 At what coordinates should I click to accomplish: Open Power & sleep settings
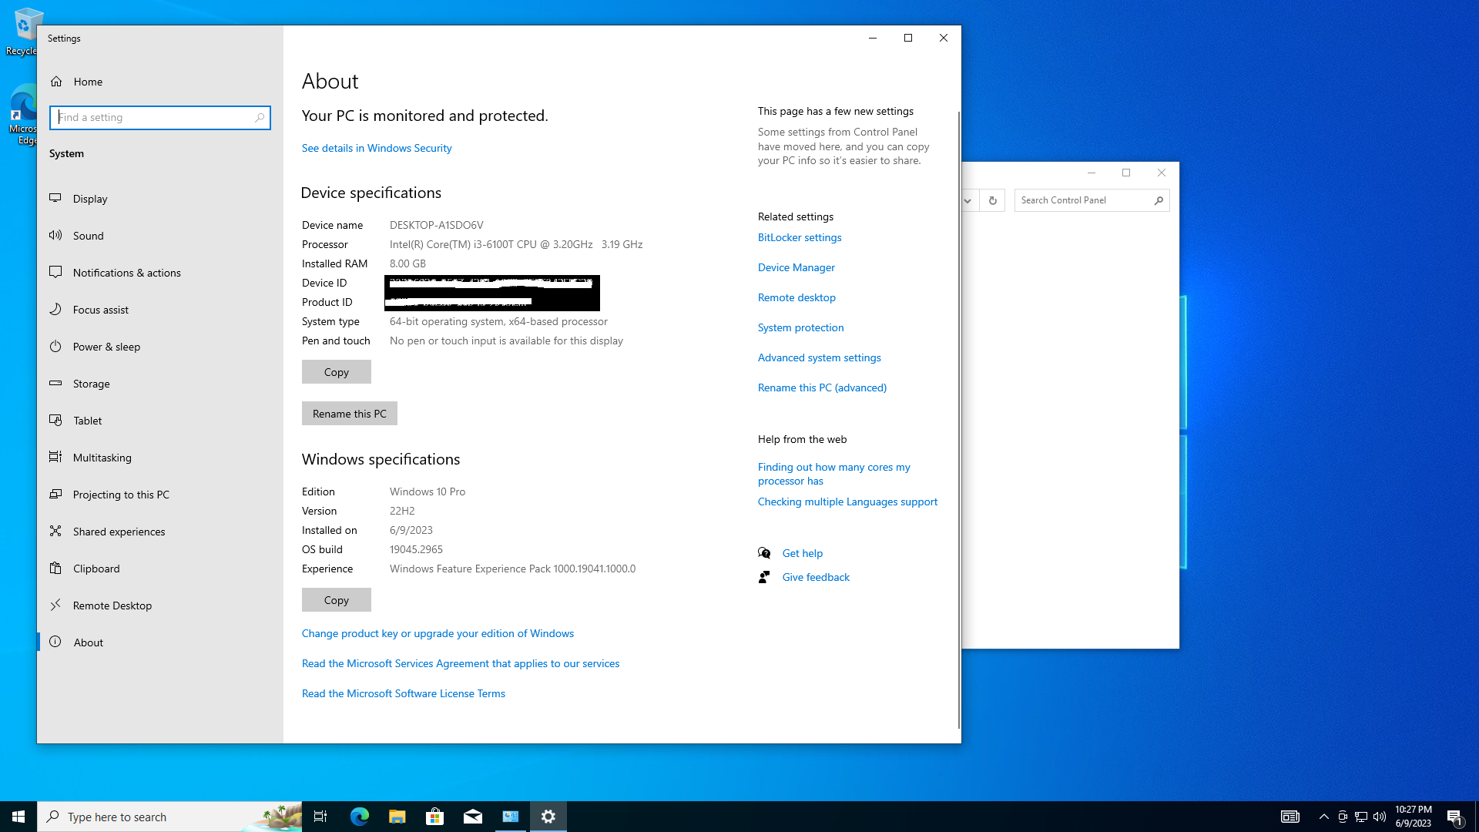coord(106,347)
